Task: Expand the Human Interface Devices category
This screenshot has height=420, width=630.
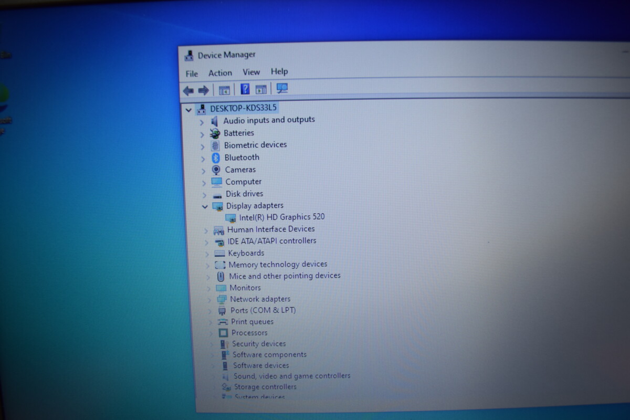Action: 206,230
